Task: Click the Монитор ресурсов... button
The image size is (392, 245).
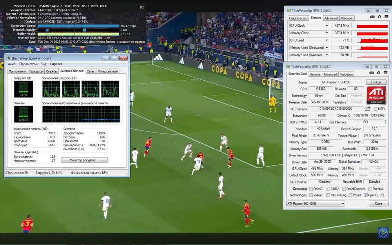Action: (x=85, y=160)
